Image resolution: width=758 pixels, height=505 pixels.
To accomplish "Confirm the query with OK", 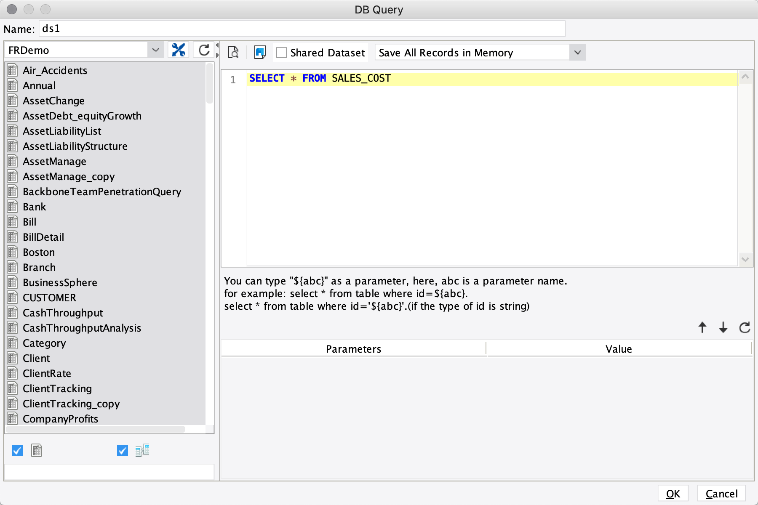I will 673,493.
